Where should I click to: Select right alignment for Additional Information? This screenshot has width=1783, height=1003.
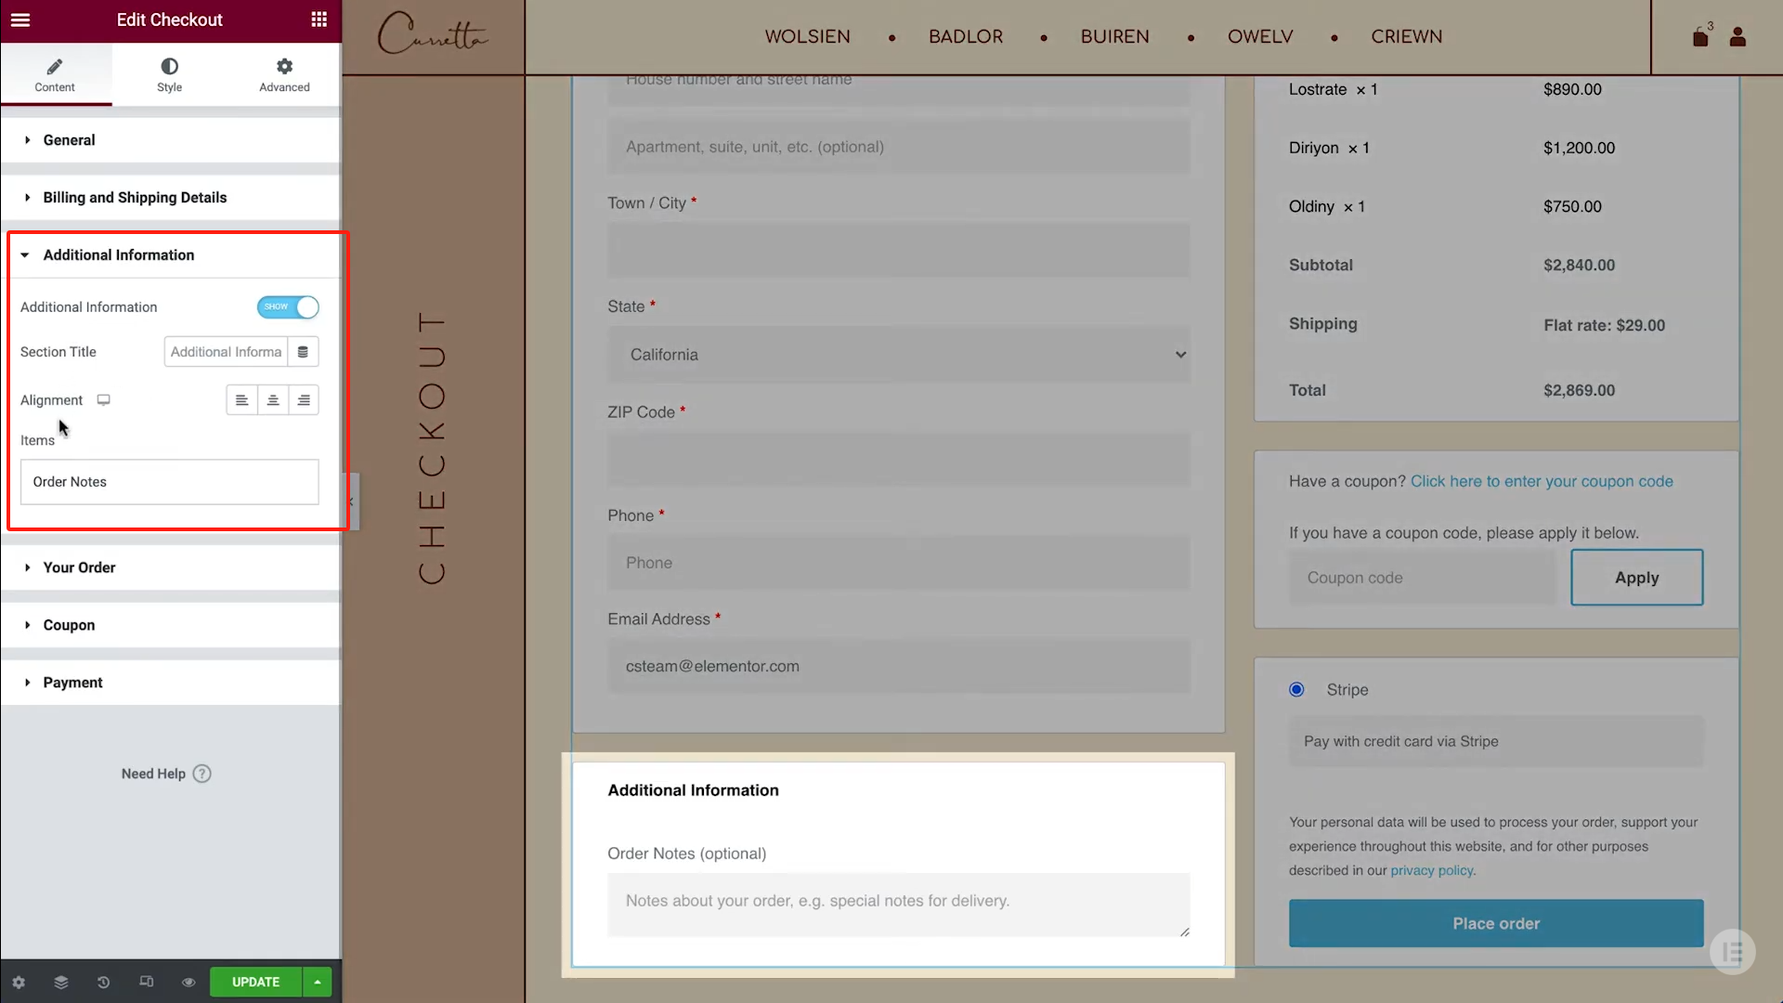304,399
